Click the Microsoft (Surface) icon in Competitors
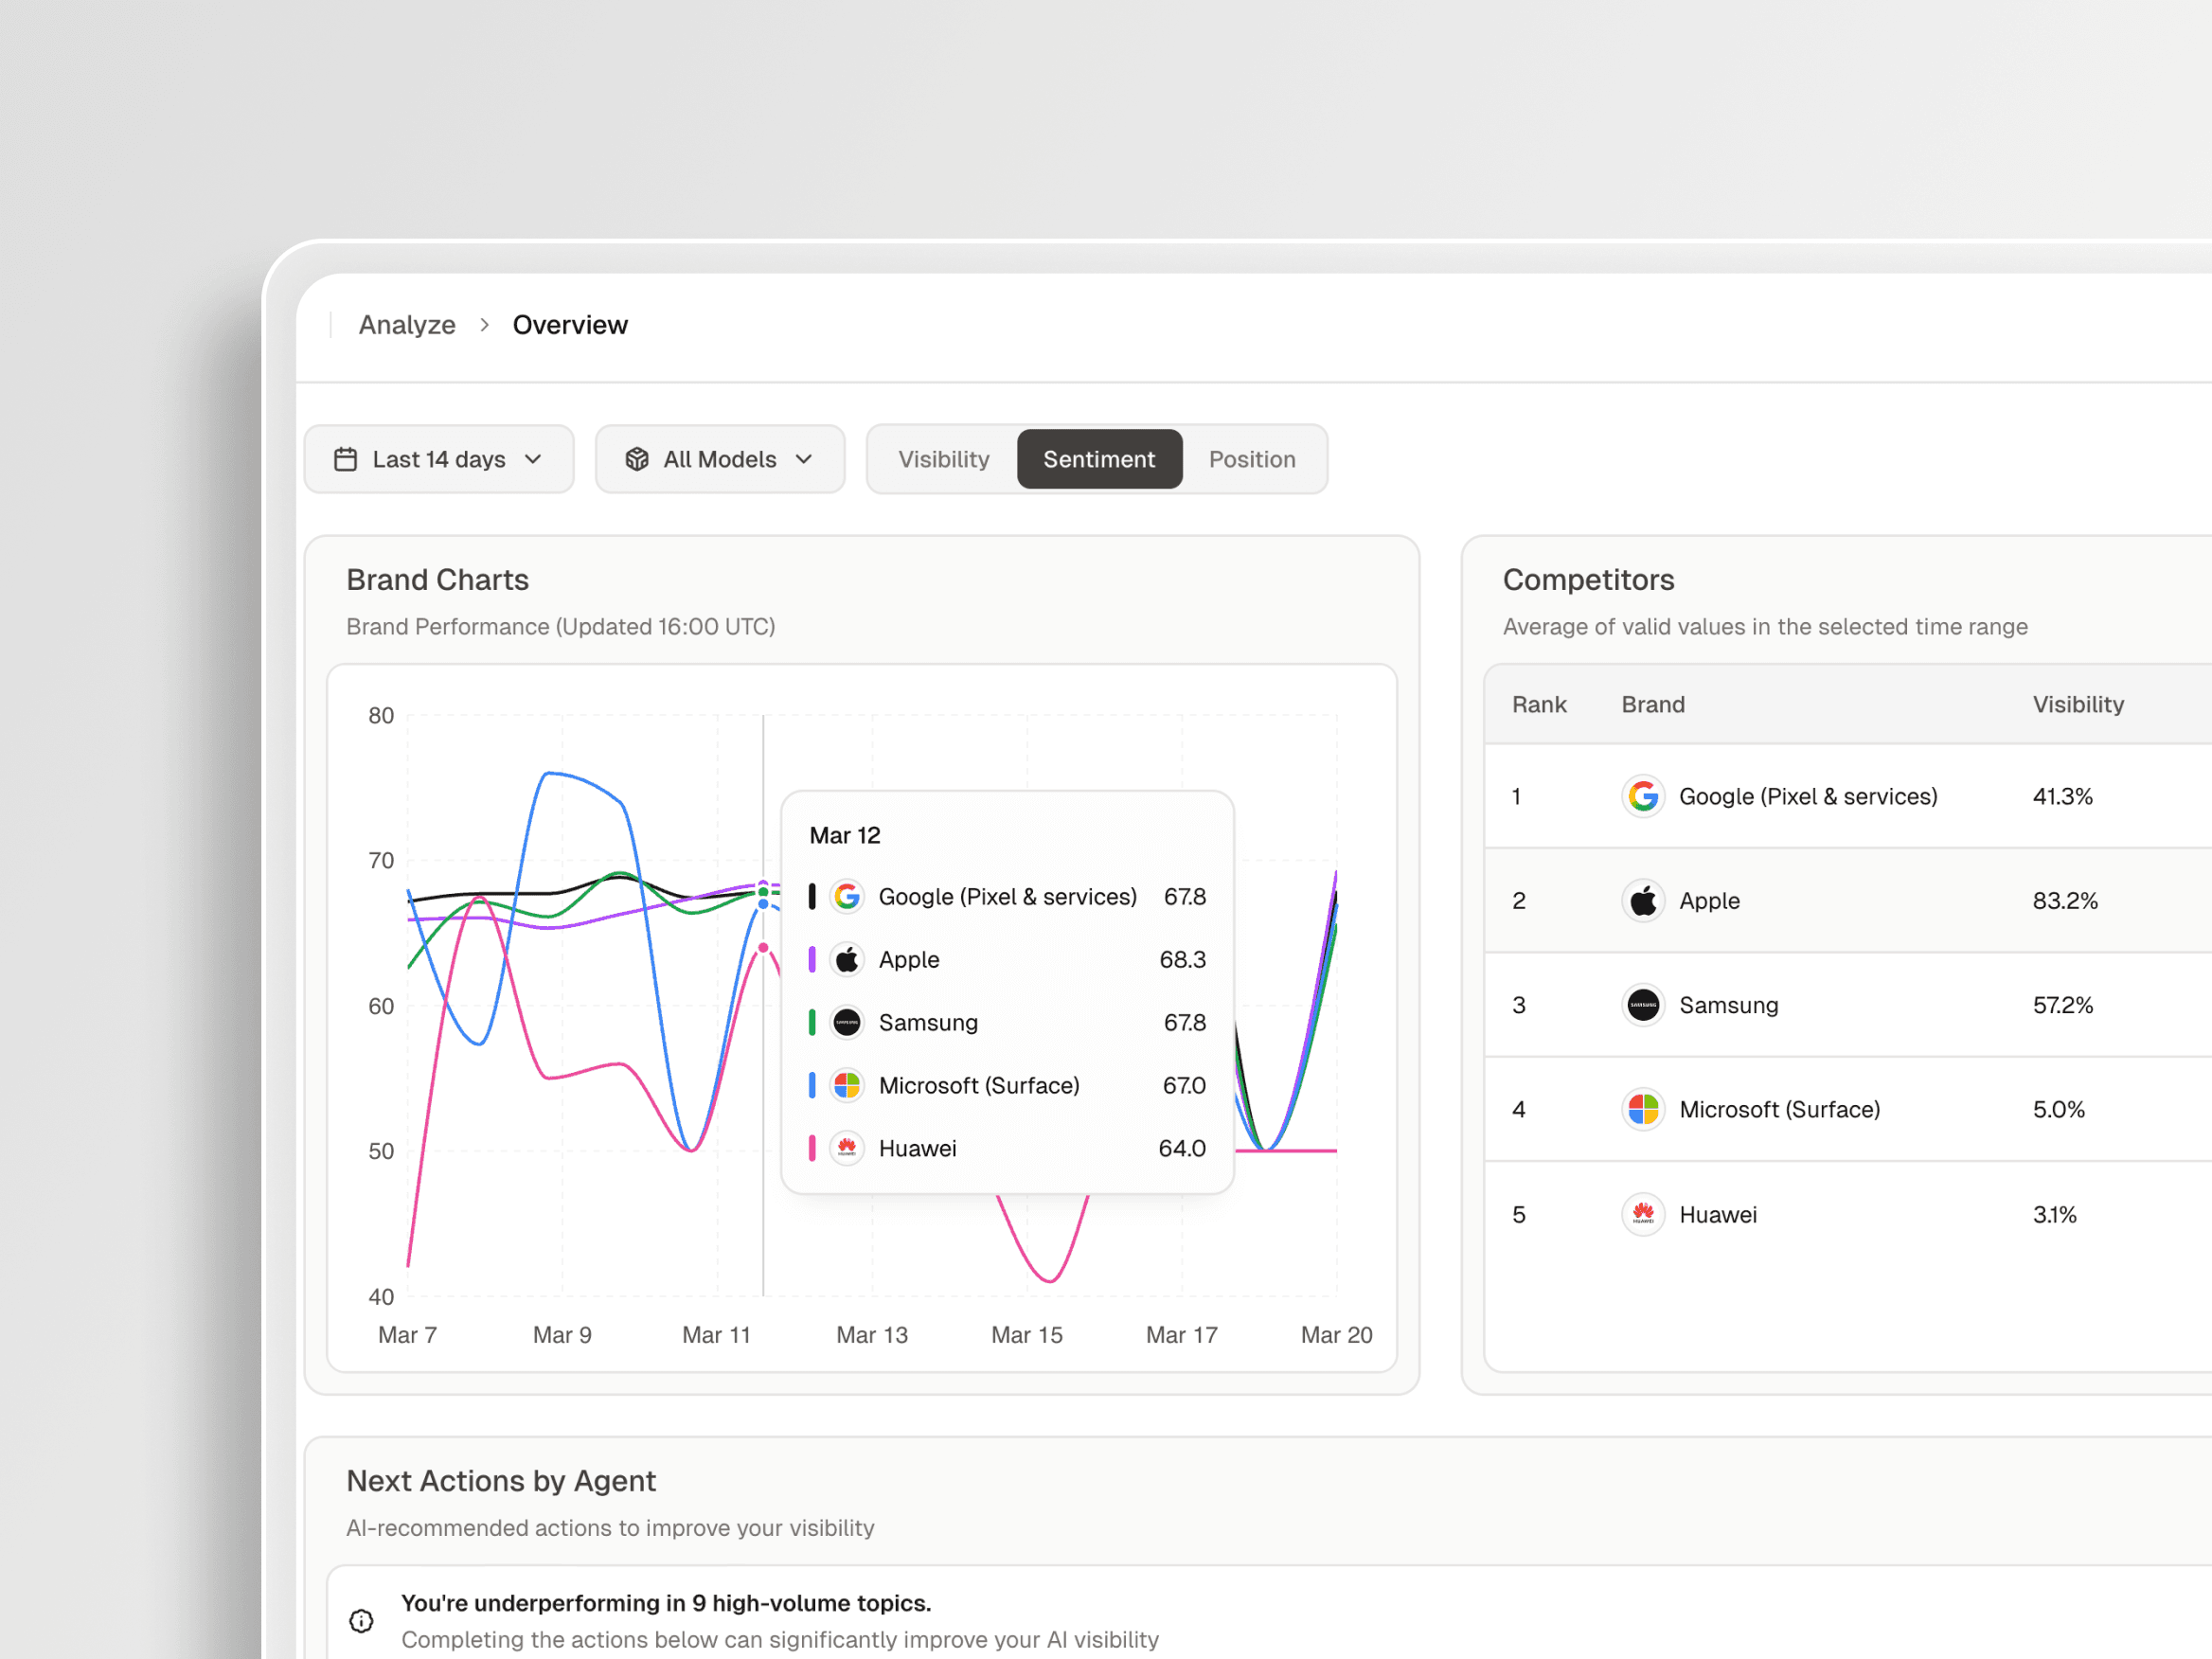2212x1659 pixels. pyautogui.click(x=1643, y=1109)
